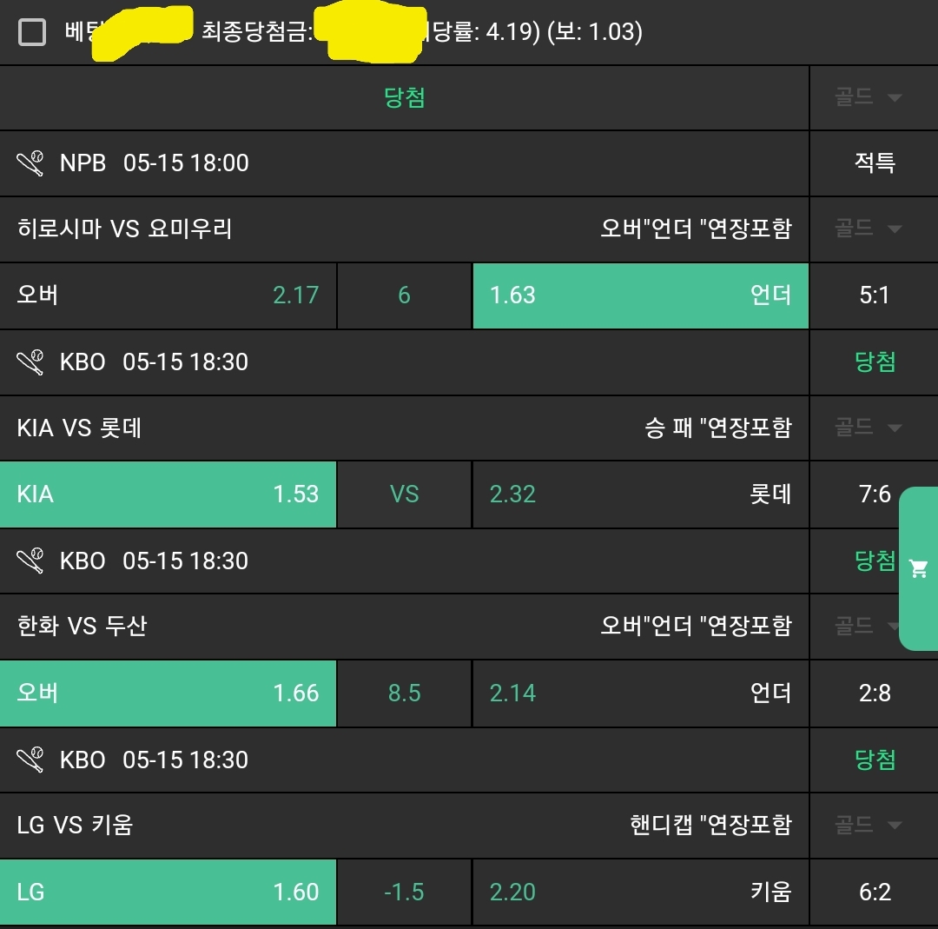Select 언더 2.14 for 한화 VS 두산
The image size is (938, 929).
(x=640, y=693)
